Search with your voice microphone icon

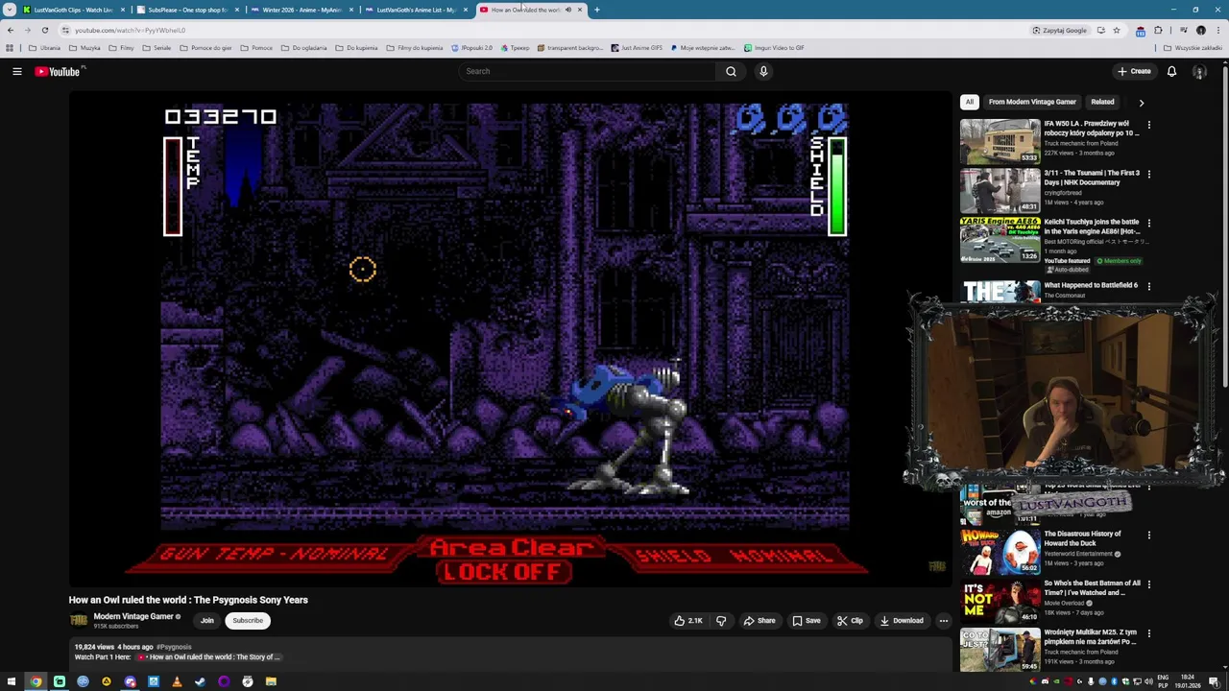pos(763,71)
